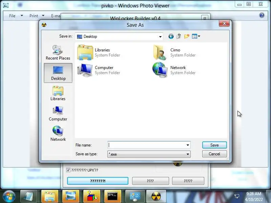
Task: Click the clock showing 9:28 AM
Action: (254, 194)
